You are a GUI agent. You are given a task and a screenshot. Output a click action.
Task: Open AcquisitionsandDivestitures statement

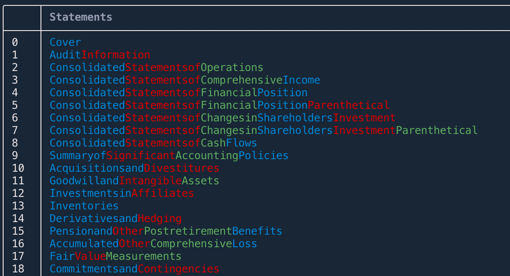coord(135,168)
